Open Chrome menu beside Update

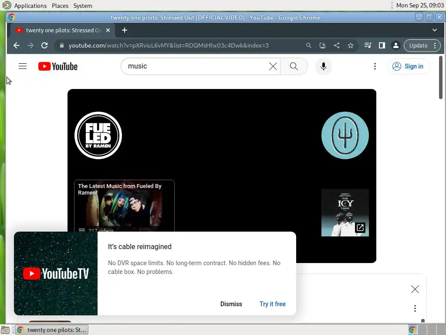click(x=435, y=45)
